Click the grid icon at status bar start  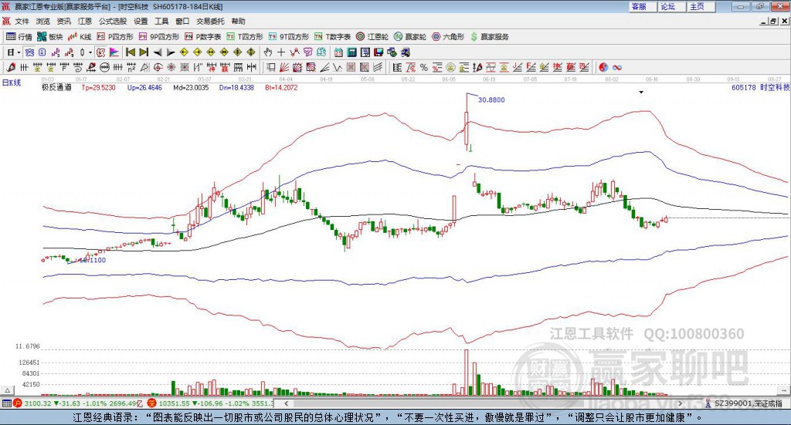pos(6,403)
